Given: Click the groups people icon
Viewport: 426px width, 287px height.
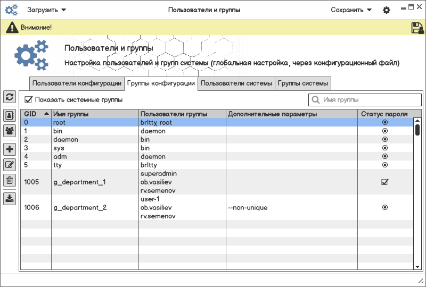Looking at the screenshot, I should pyautogui.click(x=10, y=130).
